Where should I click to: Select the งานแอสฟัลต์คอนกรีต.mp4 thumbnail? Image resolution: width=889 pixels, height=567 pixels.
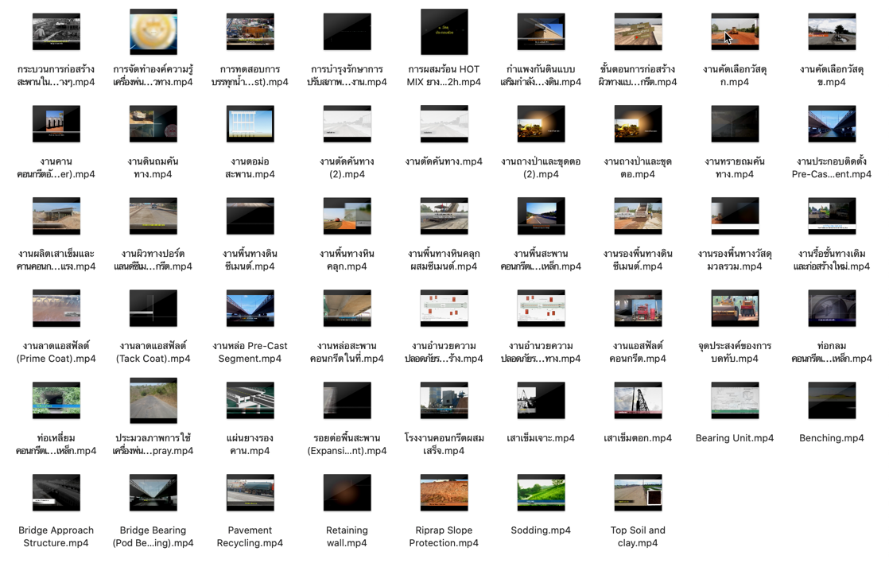638,309
